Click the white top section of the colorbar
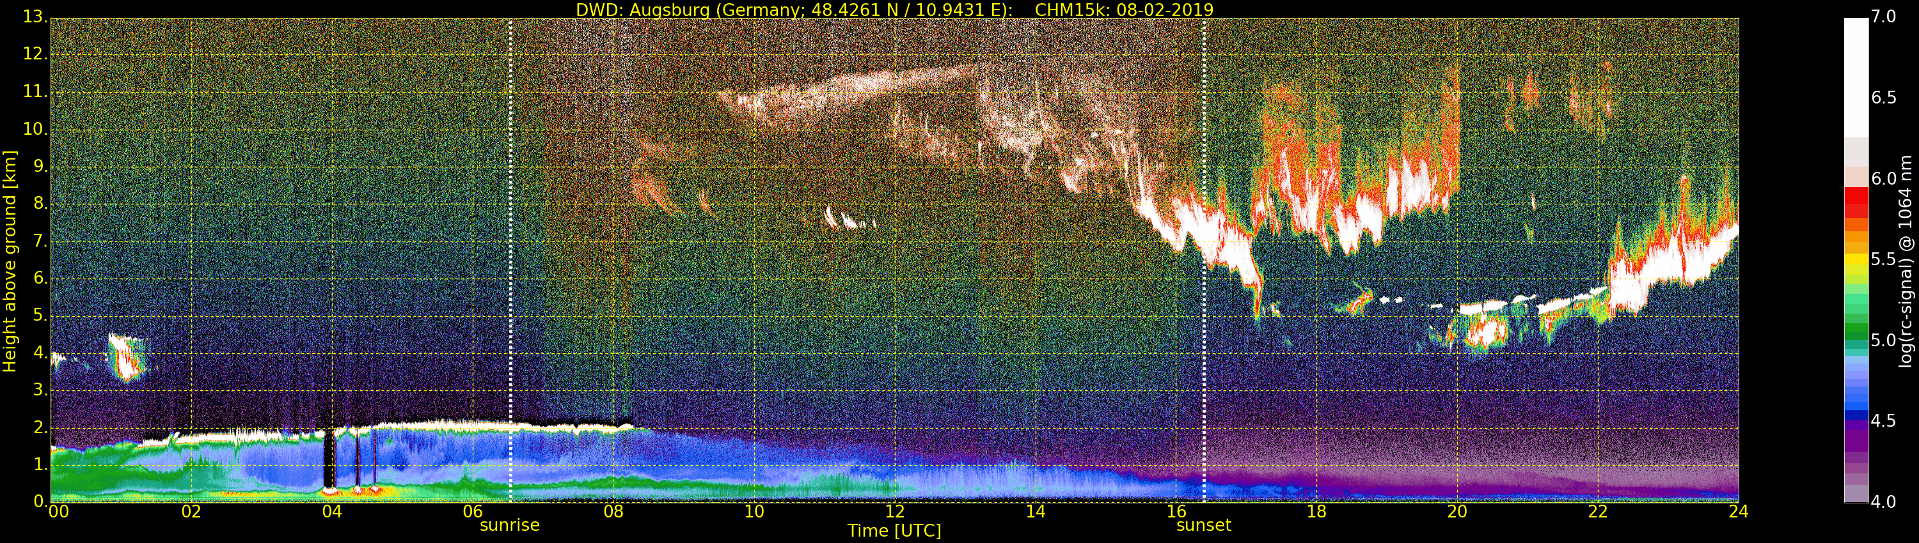Screen dimensions: 1919x543 (x=1856, y=78)
